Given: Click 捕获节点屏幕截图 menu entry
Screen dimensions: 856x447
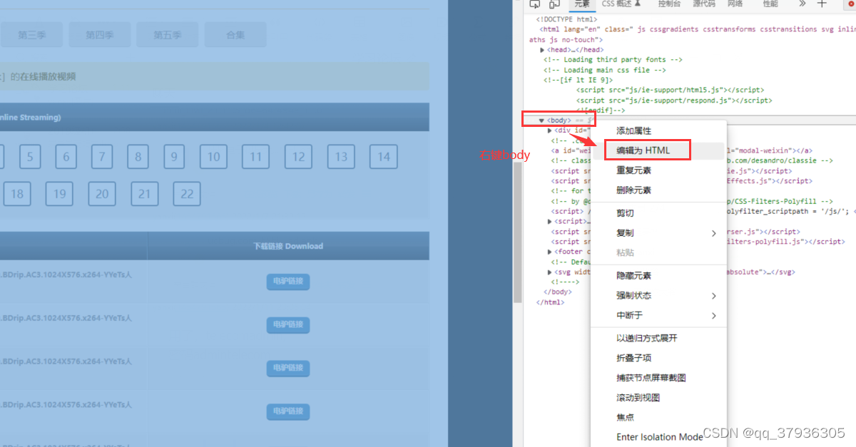Looking at the screenshot, I should [658, 378].
